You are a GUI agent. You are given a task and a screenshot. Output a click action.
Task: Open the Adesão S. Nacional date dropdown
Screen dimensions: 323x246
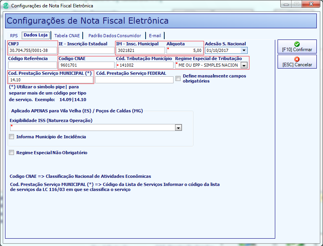[x=244, y=50]
